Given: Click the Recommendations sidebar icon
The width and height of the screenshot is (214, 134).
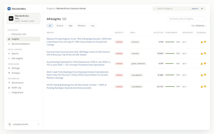Looking at the screenshot, I should (x=9, y=44).
